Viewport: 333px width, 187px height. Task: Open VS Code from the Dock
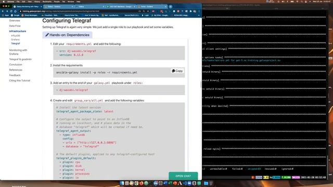pyautogui.click(x=185, y=183)
